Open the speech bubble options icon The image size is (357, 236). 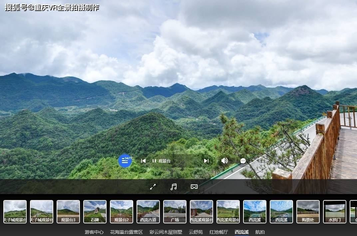(x=243, y=161)
